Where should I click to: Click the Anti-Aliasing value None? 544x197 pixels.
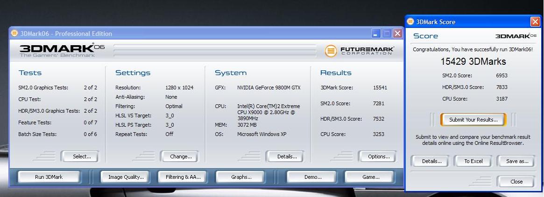pos(171,97)
